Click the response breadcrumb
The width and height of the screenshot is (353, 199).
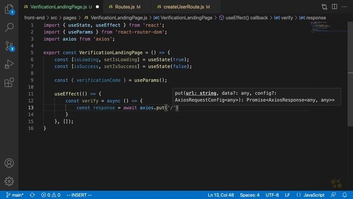pos(313,18)
